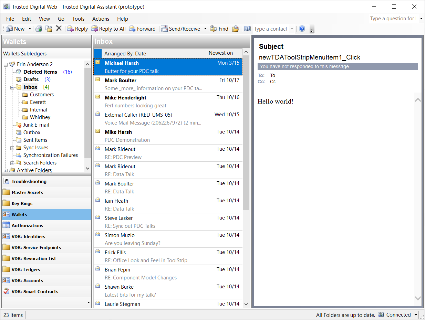Image resolution: width=425 pixels, height=320 pixels.
Task: Click the Forward toolbar button
Action: (142, 29)
